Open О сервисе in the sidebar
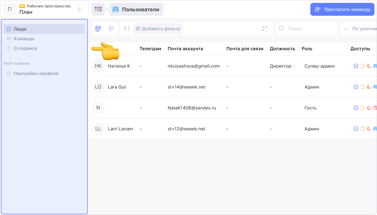Image resolution: width=377 pixels, height=215 pixels. tap(25, 48)
